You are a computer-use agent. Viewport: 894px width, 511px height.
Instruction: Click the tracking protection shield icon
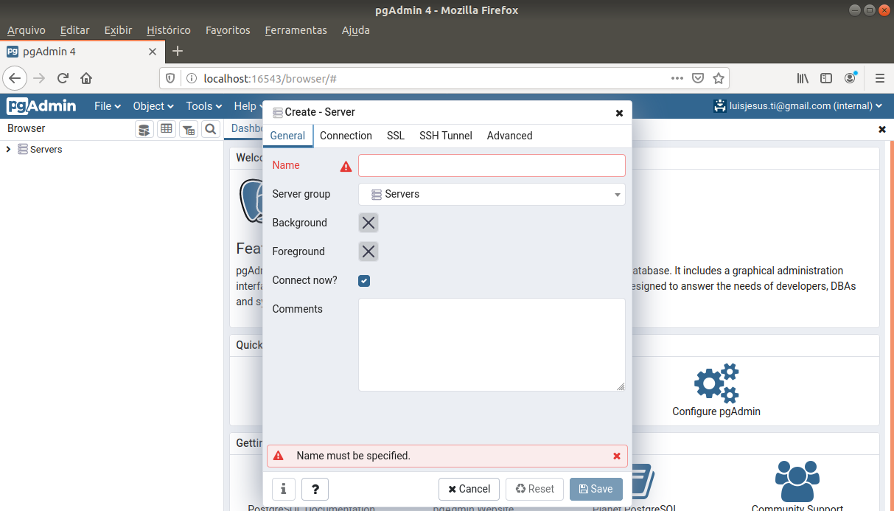pyautogui.click(x=170, y=78)
